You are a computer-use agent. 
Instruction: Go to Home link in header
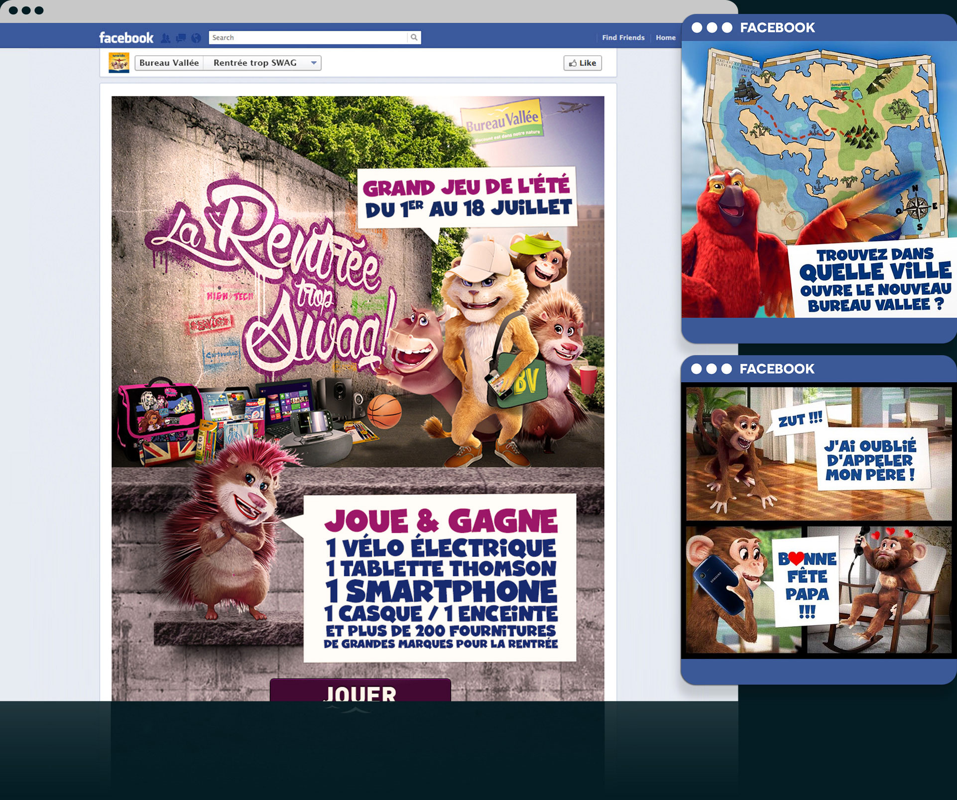pyautogui.click(x=665, y=37)
